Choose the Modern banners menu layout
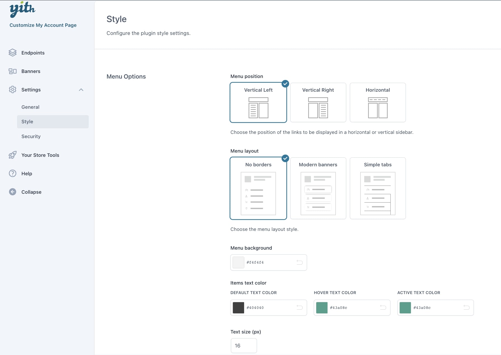The height and width of the screenshot is (355, 501). pyautogui.click(x=318, y=188)
